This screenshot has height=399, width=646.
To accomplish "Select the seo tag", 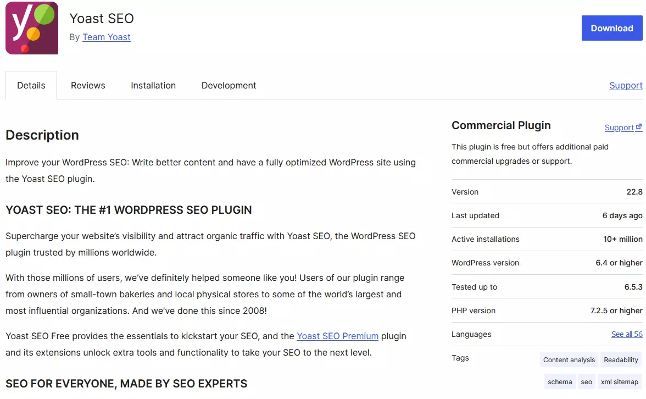I will click(x=586, y=381).
